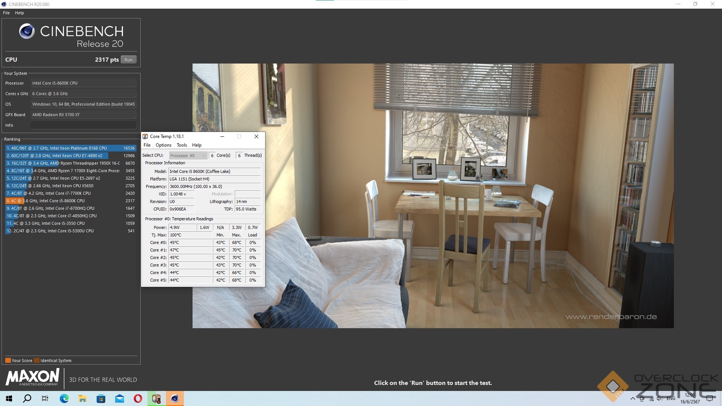Switch to Core Temp taskbar icon

(x=156, y=398)
